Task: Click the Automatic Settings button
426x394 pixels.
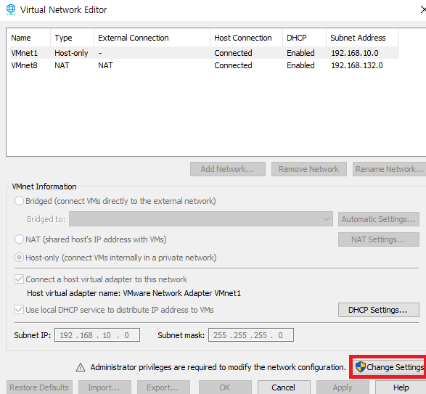Action: (378, 219)
